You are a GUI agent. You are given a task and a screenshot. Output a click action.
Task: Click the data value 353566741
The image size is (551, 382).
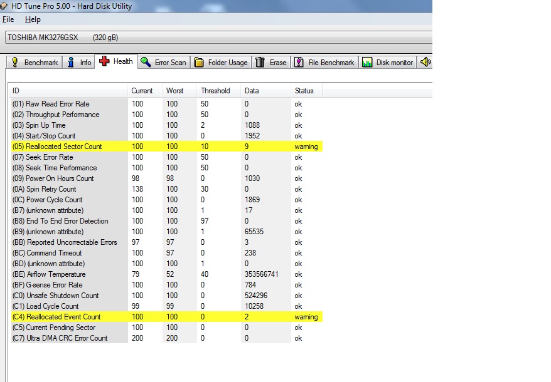coord(262,274)
